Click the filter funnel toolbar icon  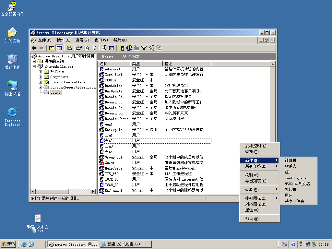tap(144, 48)
